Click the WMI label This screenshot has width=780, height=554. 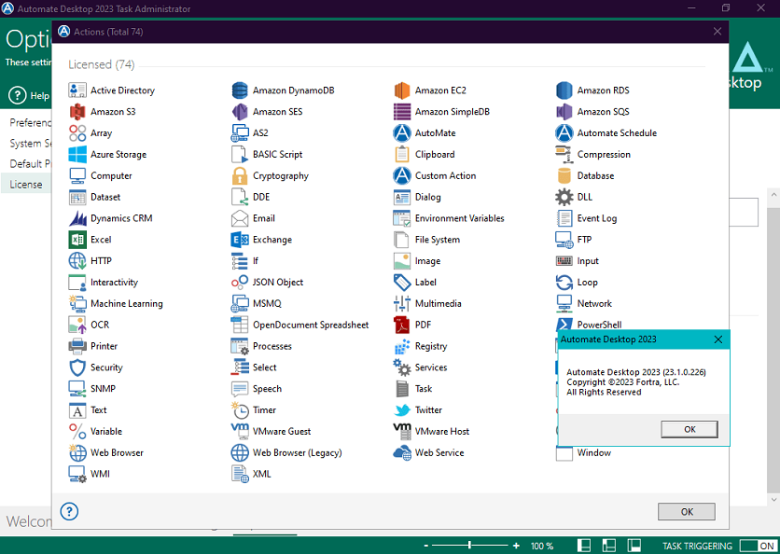[x=100, y=474]
